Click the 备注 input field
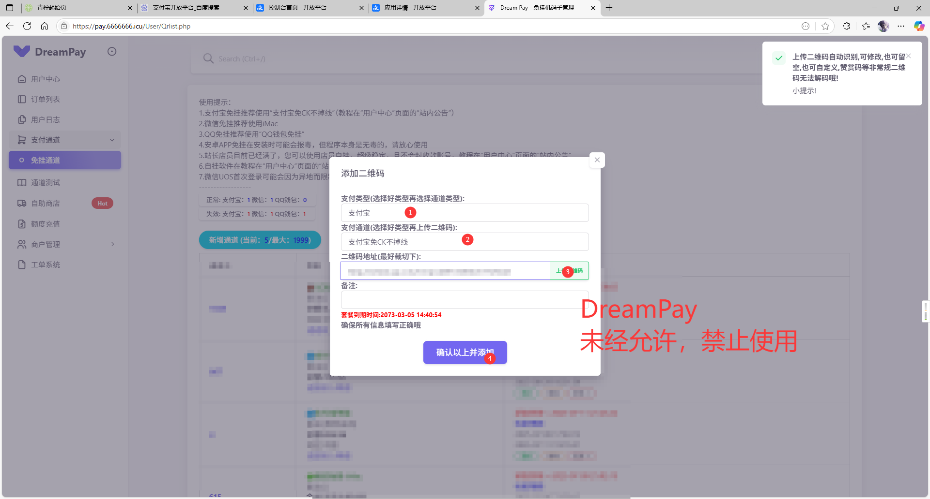The height and width of the screenshot is (499, 930). pyautogui.click(x=464, y=300)
